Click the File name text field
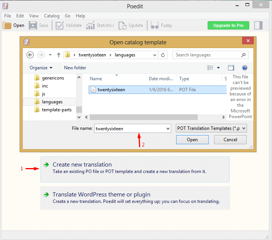Viewport: 272px width, 240px height. pyautogui.click(x=130, y=129)
